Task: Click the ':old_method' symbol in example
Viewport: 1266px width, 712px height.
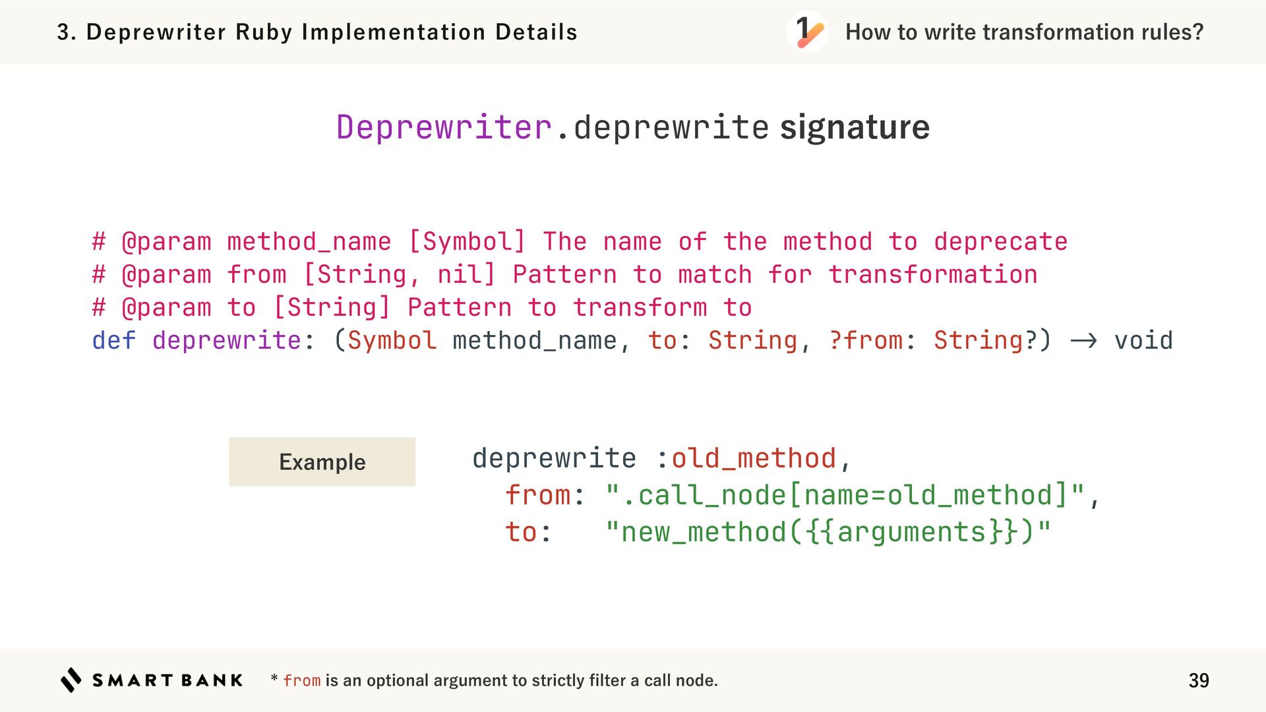Action: (x=746, y=458)
